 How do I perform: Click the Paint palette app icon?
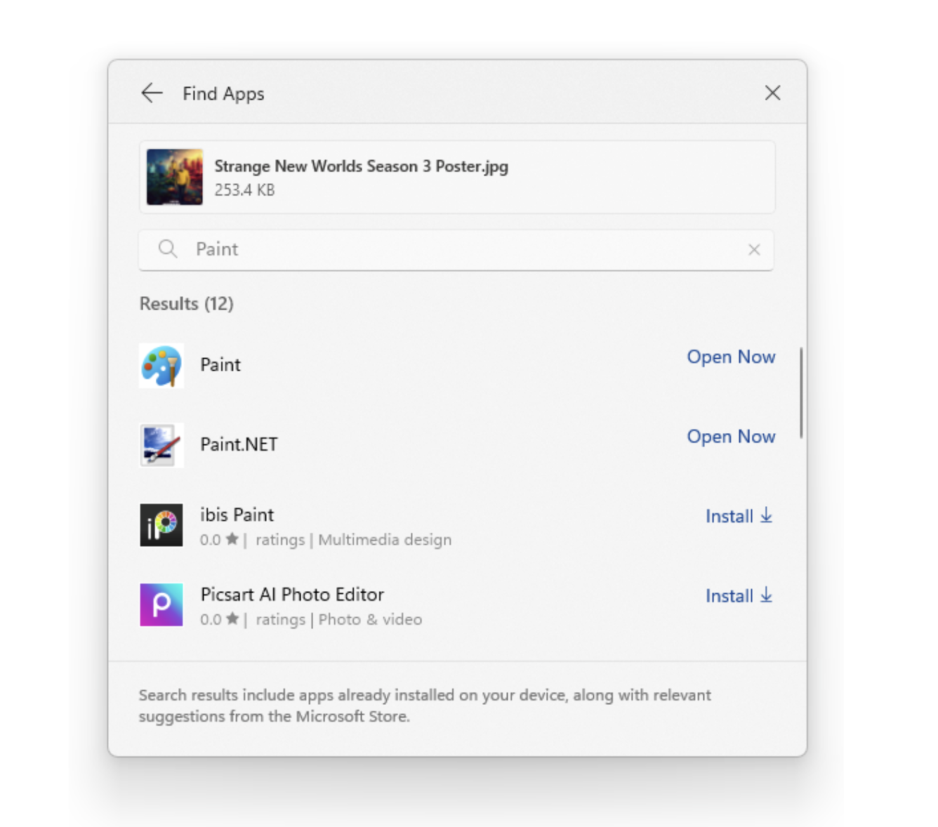161,365
